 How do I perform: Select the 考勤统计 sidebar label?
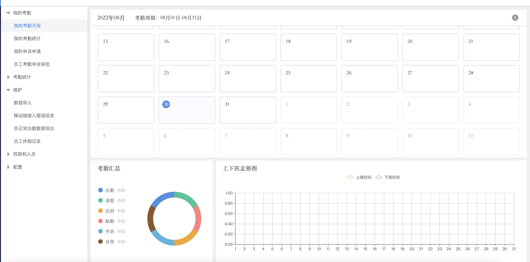[x=22, y=77]
